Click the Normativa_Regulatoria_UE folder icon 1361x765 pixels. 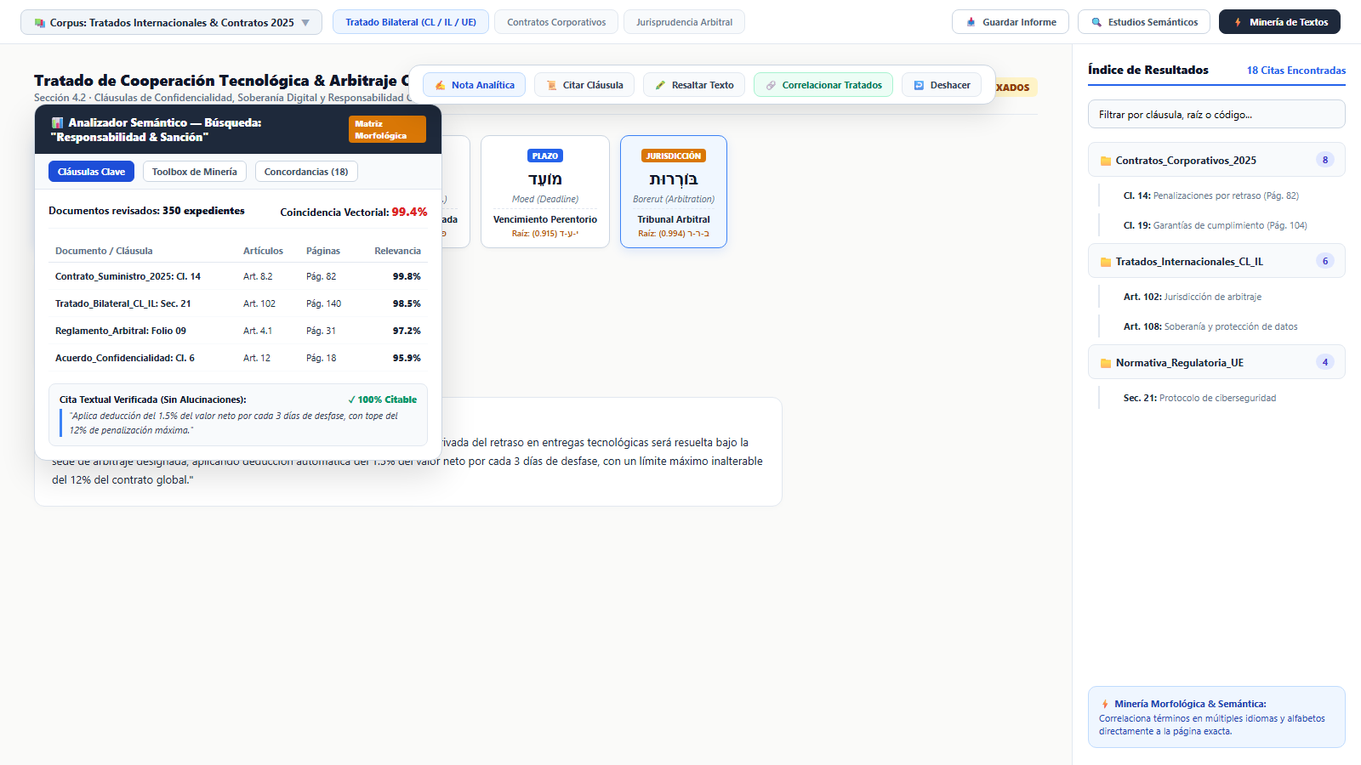(x=1106, y=363)
